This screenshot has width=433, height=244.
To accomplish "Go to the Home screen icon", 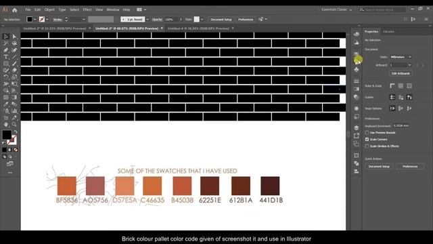I will point(15,10).
